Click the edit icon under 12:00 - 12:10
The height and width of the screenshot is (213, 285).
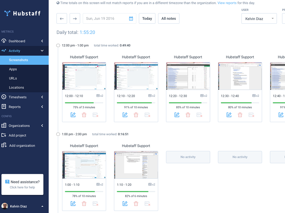[x=73, y=115]
